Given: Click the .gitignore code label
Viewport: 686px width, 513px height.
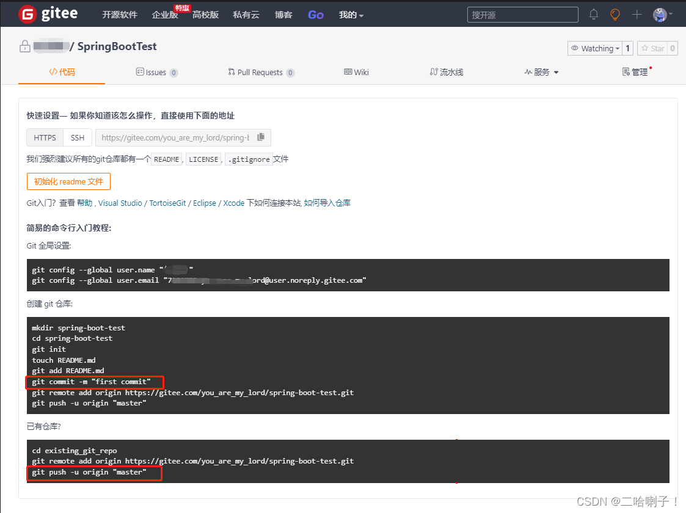Looking at the screenshot, I should click(249, 159).
